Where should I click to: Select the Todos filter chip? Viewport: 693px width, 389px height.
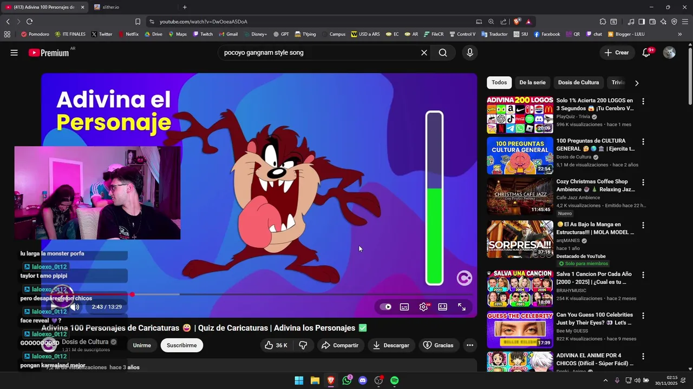click(499, 83)
